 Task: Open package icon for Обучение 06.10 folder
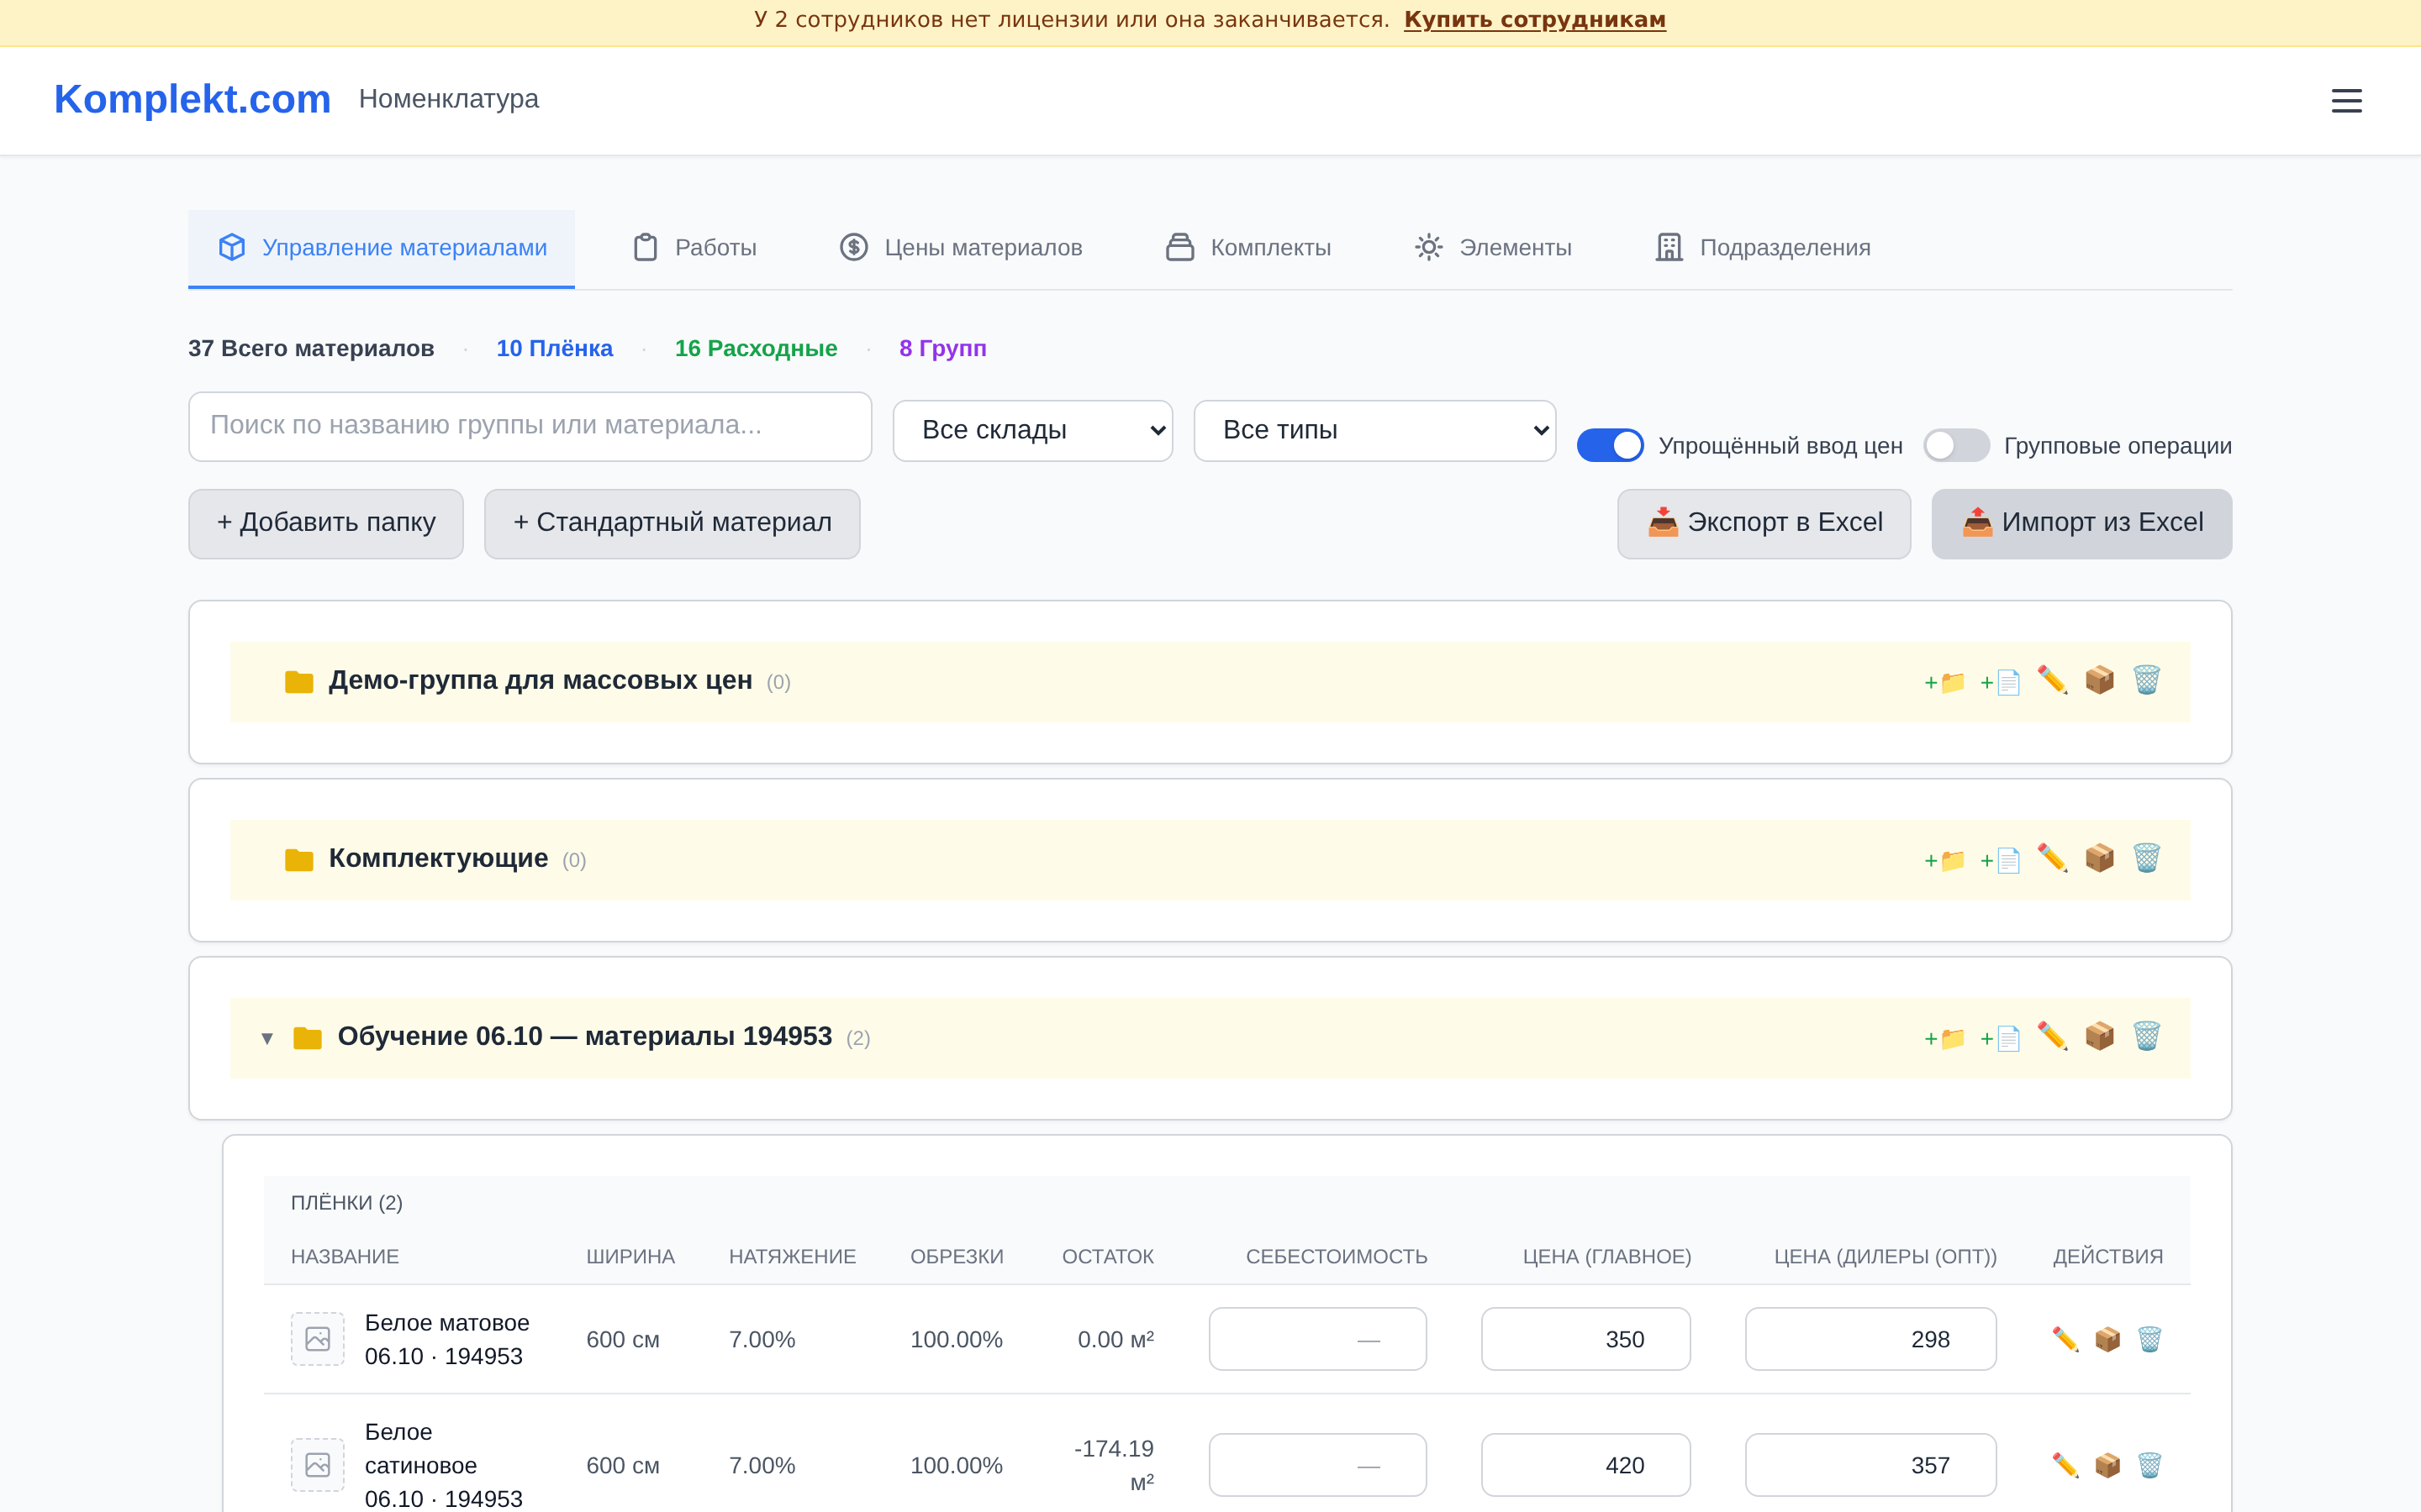point(2099,1036)
